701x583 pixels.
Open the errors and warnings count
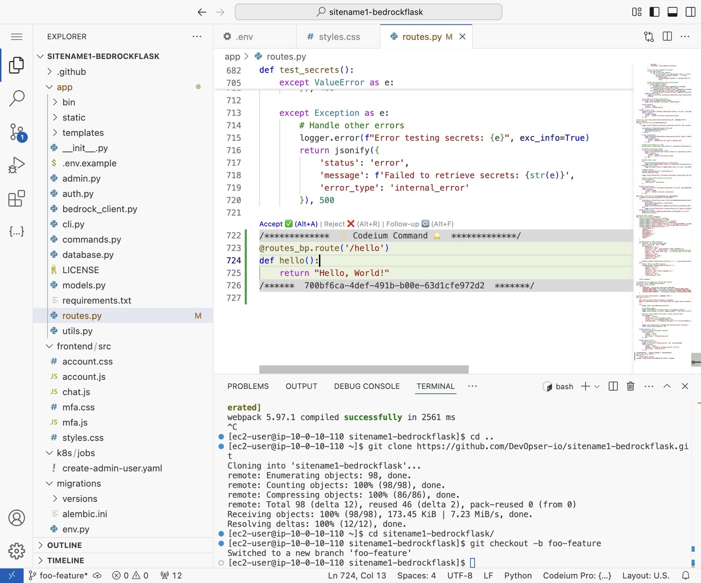click(130, 576)
